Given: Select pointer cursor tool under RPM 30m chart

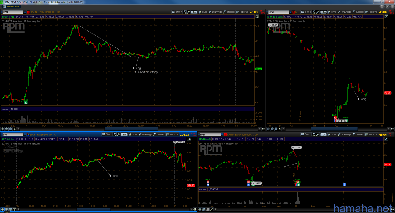Looking at the screenshot, I should point(280,129).
